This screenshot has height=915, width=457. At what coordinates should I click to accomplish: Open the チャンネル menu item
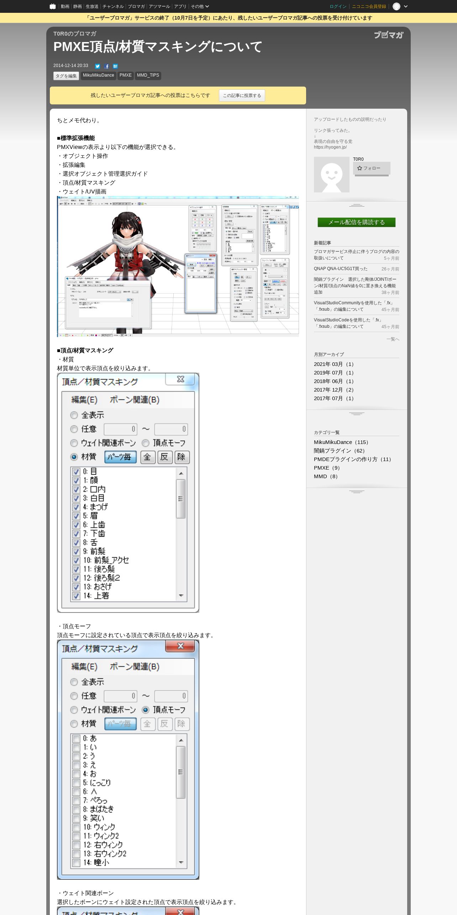113,6
